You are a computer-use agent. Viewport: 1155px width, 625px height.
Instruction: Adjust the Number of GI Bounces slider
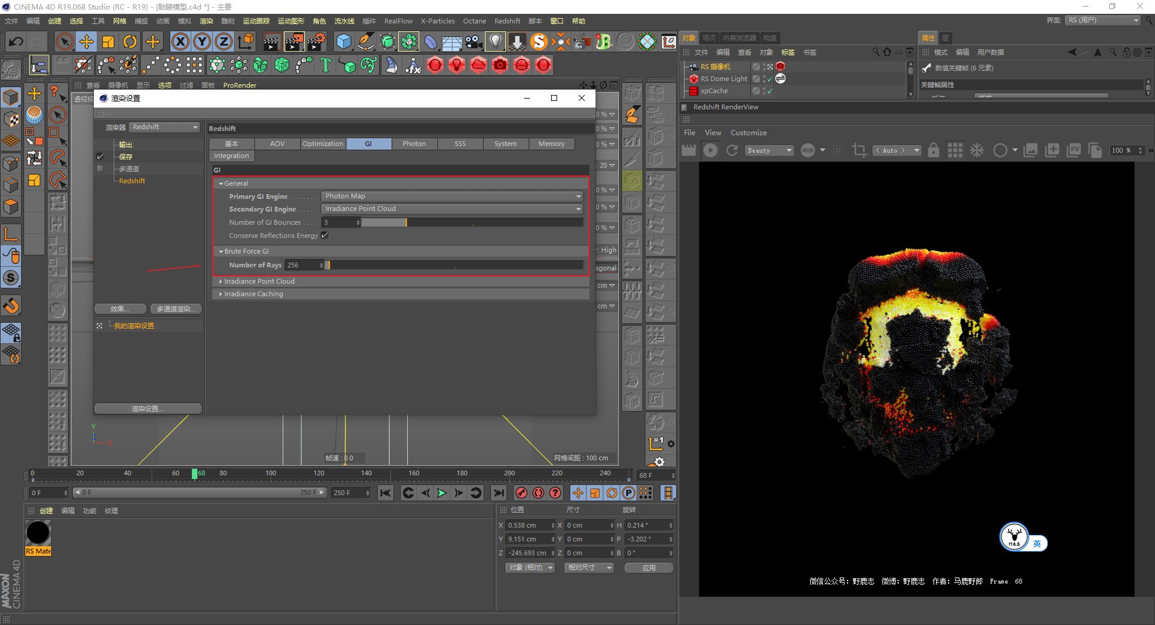[472, 223]
